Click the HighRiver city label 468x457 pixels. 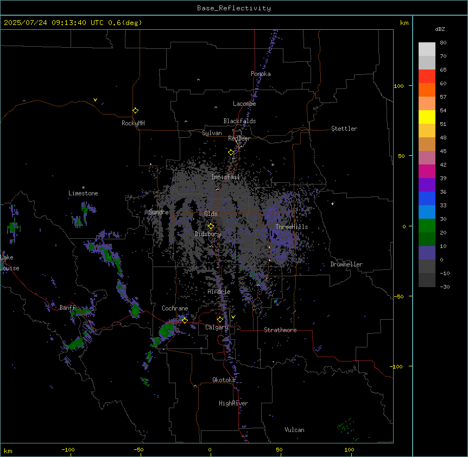[x=233, y=403]
